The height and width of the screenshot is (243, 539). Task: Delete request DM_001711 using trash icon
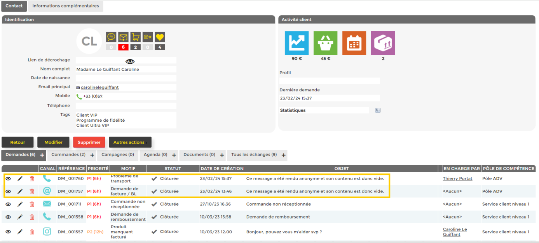click(32, 204)
